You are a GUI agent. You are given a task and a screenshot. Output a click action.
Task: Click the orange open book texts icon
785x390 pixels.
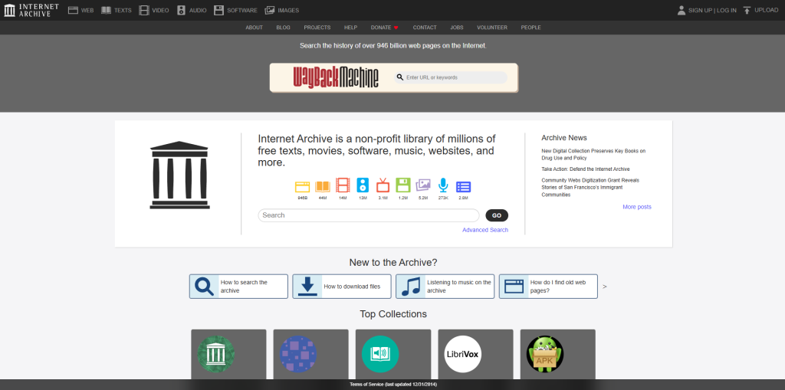(x=323, y=187)
